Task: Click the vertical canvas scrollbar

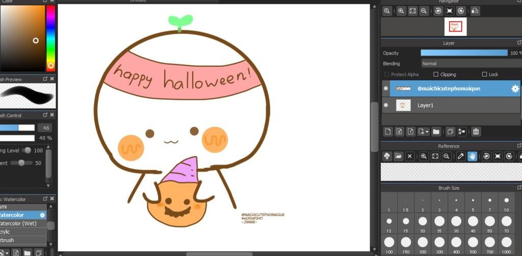Action: coord(375,127)
